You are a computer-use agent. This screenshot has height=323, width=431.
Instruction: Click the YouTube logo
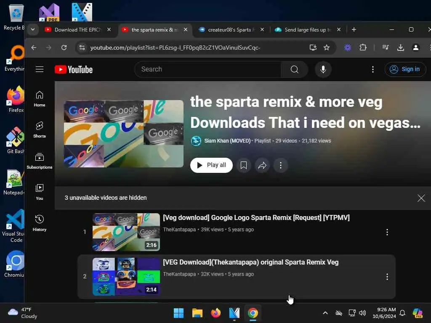[74, 69]
